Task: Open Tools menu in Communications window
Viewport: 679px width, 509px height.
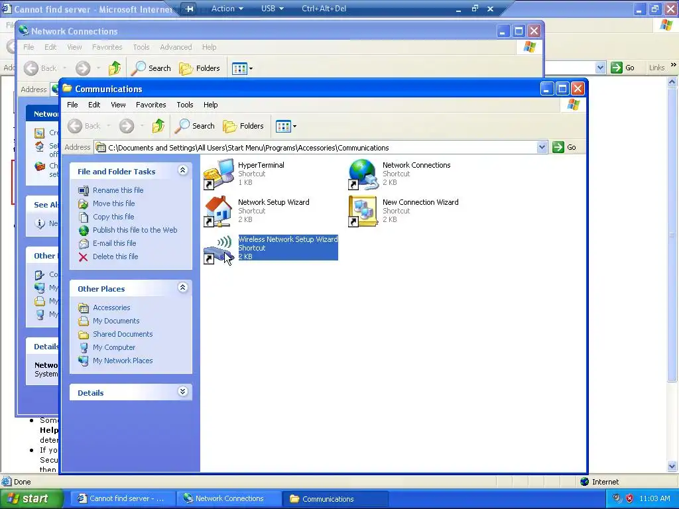Action: [x=185, y=105]
